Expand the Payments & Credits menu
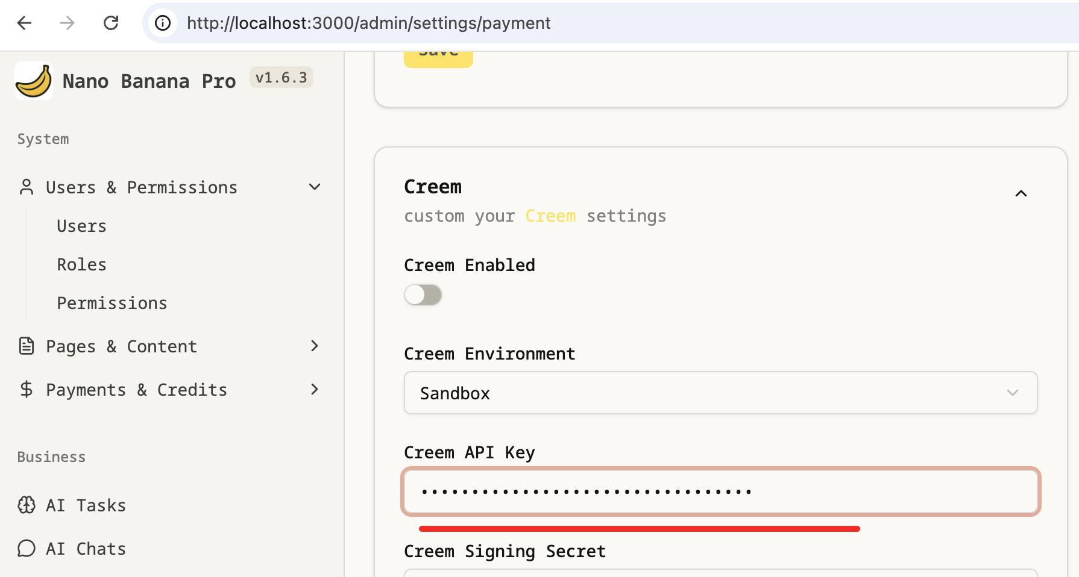Screen dimensions: 1079x577 pos(314,390)
